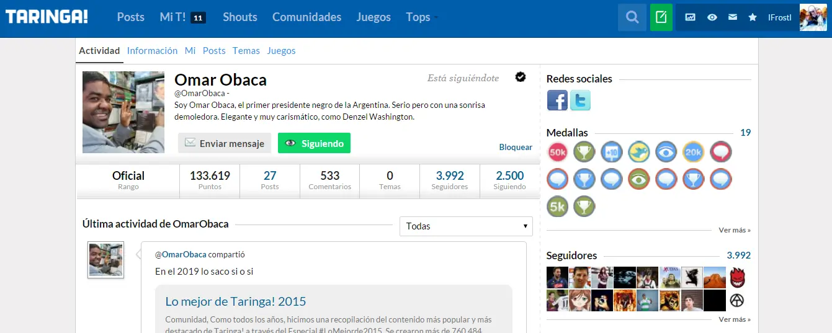
Task: Open the Lo mejor de Taringa! 2015 link
Action: point(236,301)
